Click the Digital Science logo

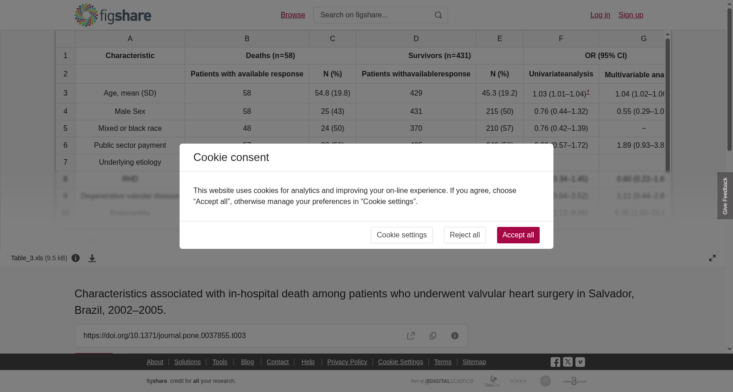click(x=442, y=381)
